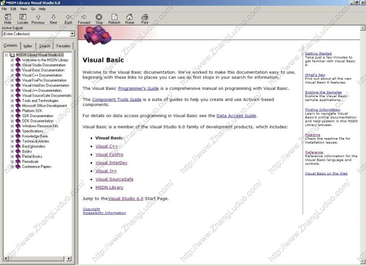Image resolution: width=366 pixels, height=266 pixels.
Task: Expand Visual C++ Documentation node
Action: click(12, 75)
